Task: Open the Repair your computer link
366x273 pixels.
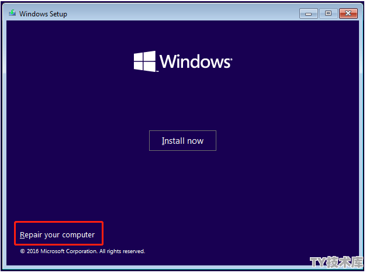Action: tap(57, 234)
